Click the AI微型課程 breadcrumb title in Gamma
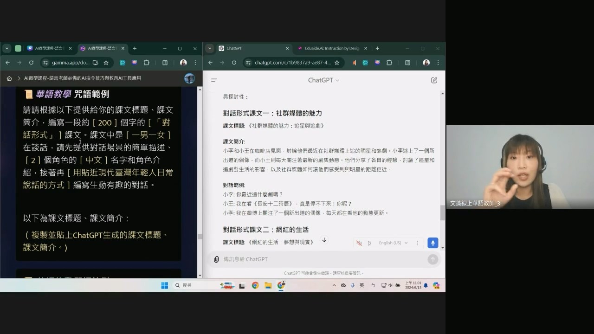Screen dimensions: 594x334 point(83,78)
